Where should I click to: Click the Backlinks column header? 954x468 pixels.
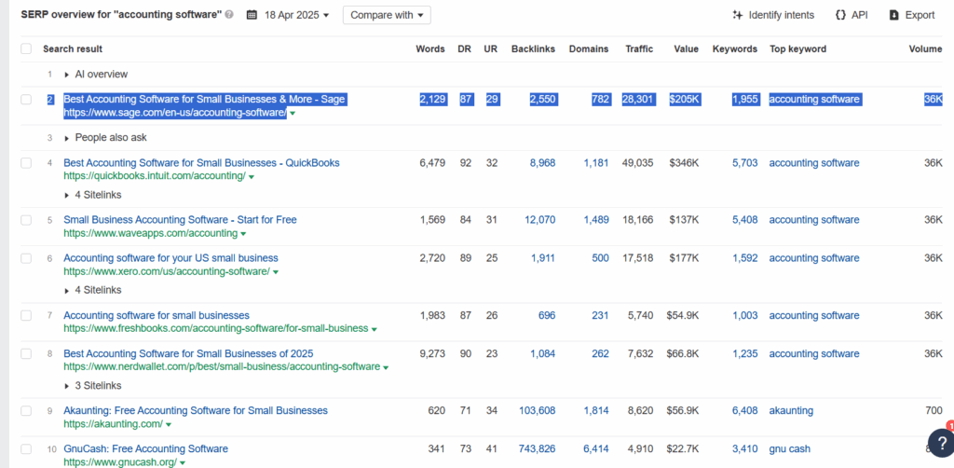coord(534,49)
